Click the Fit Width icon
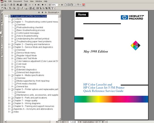This screenshot has width=154, height=123. point(72,5)
